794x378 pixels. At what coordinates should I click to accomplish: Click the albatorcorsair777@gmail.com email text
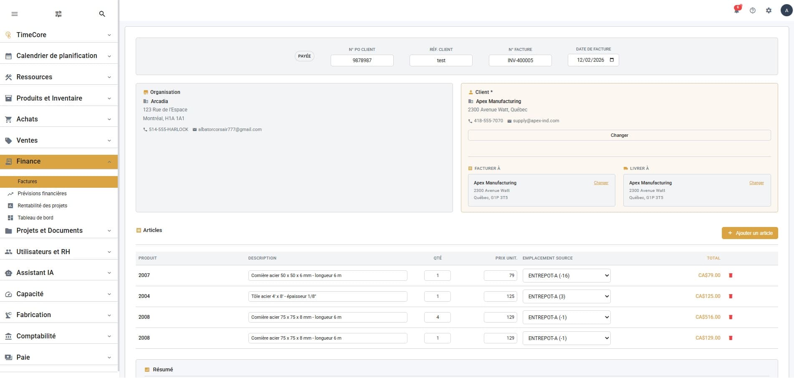(x=230, y=130)
